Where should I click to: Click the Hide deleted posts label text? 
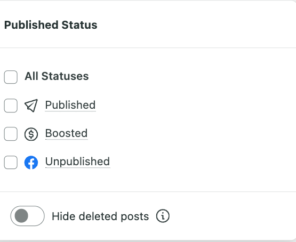100,216
